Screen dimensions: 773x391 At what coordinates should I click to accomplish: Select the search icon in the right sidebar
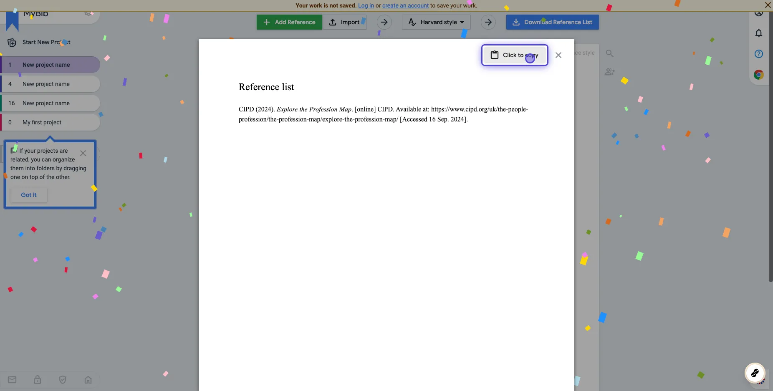610,53
